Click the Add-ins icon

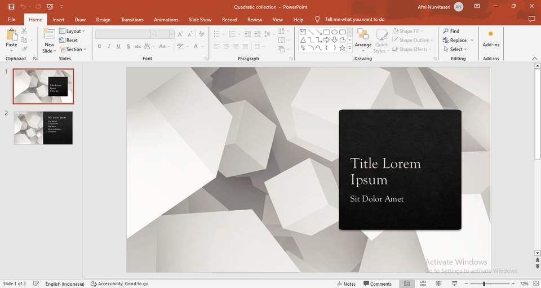[x=490, y=34]
